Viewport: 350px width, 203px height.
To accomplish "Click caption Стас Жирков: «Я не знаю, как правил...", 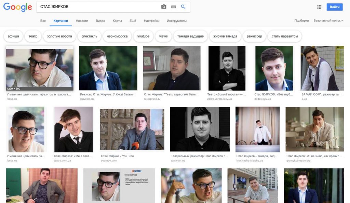I will coord(314,156).
